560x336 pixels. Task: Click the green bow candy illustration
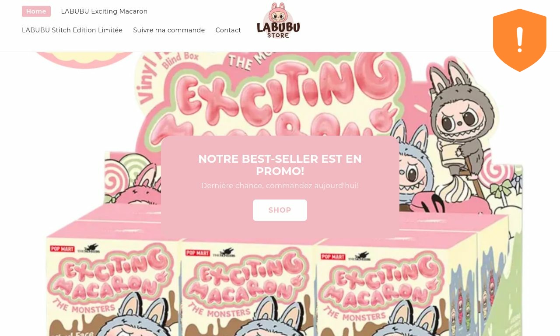pyautogui.click(x=501, y=189)
